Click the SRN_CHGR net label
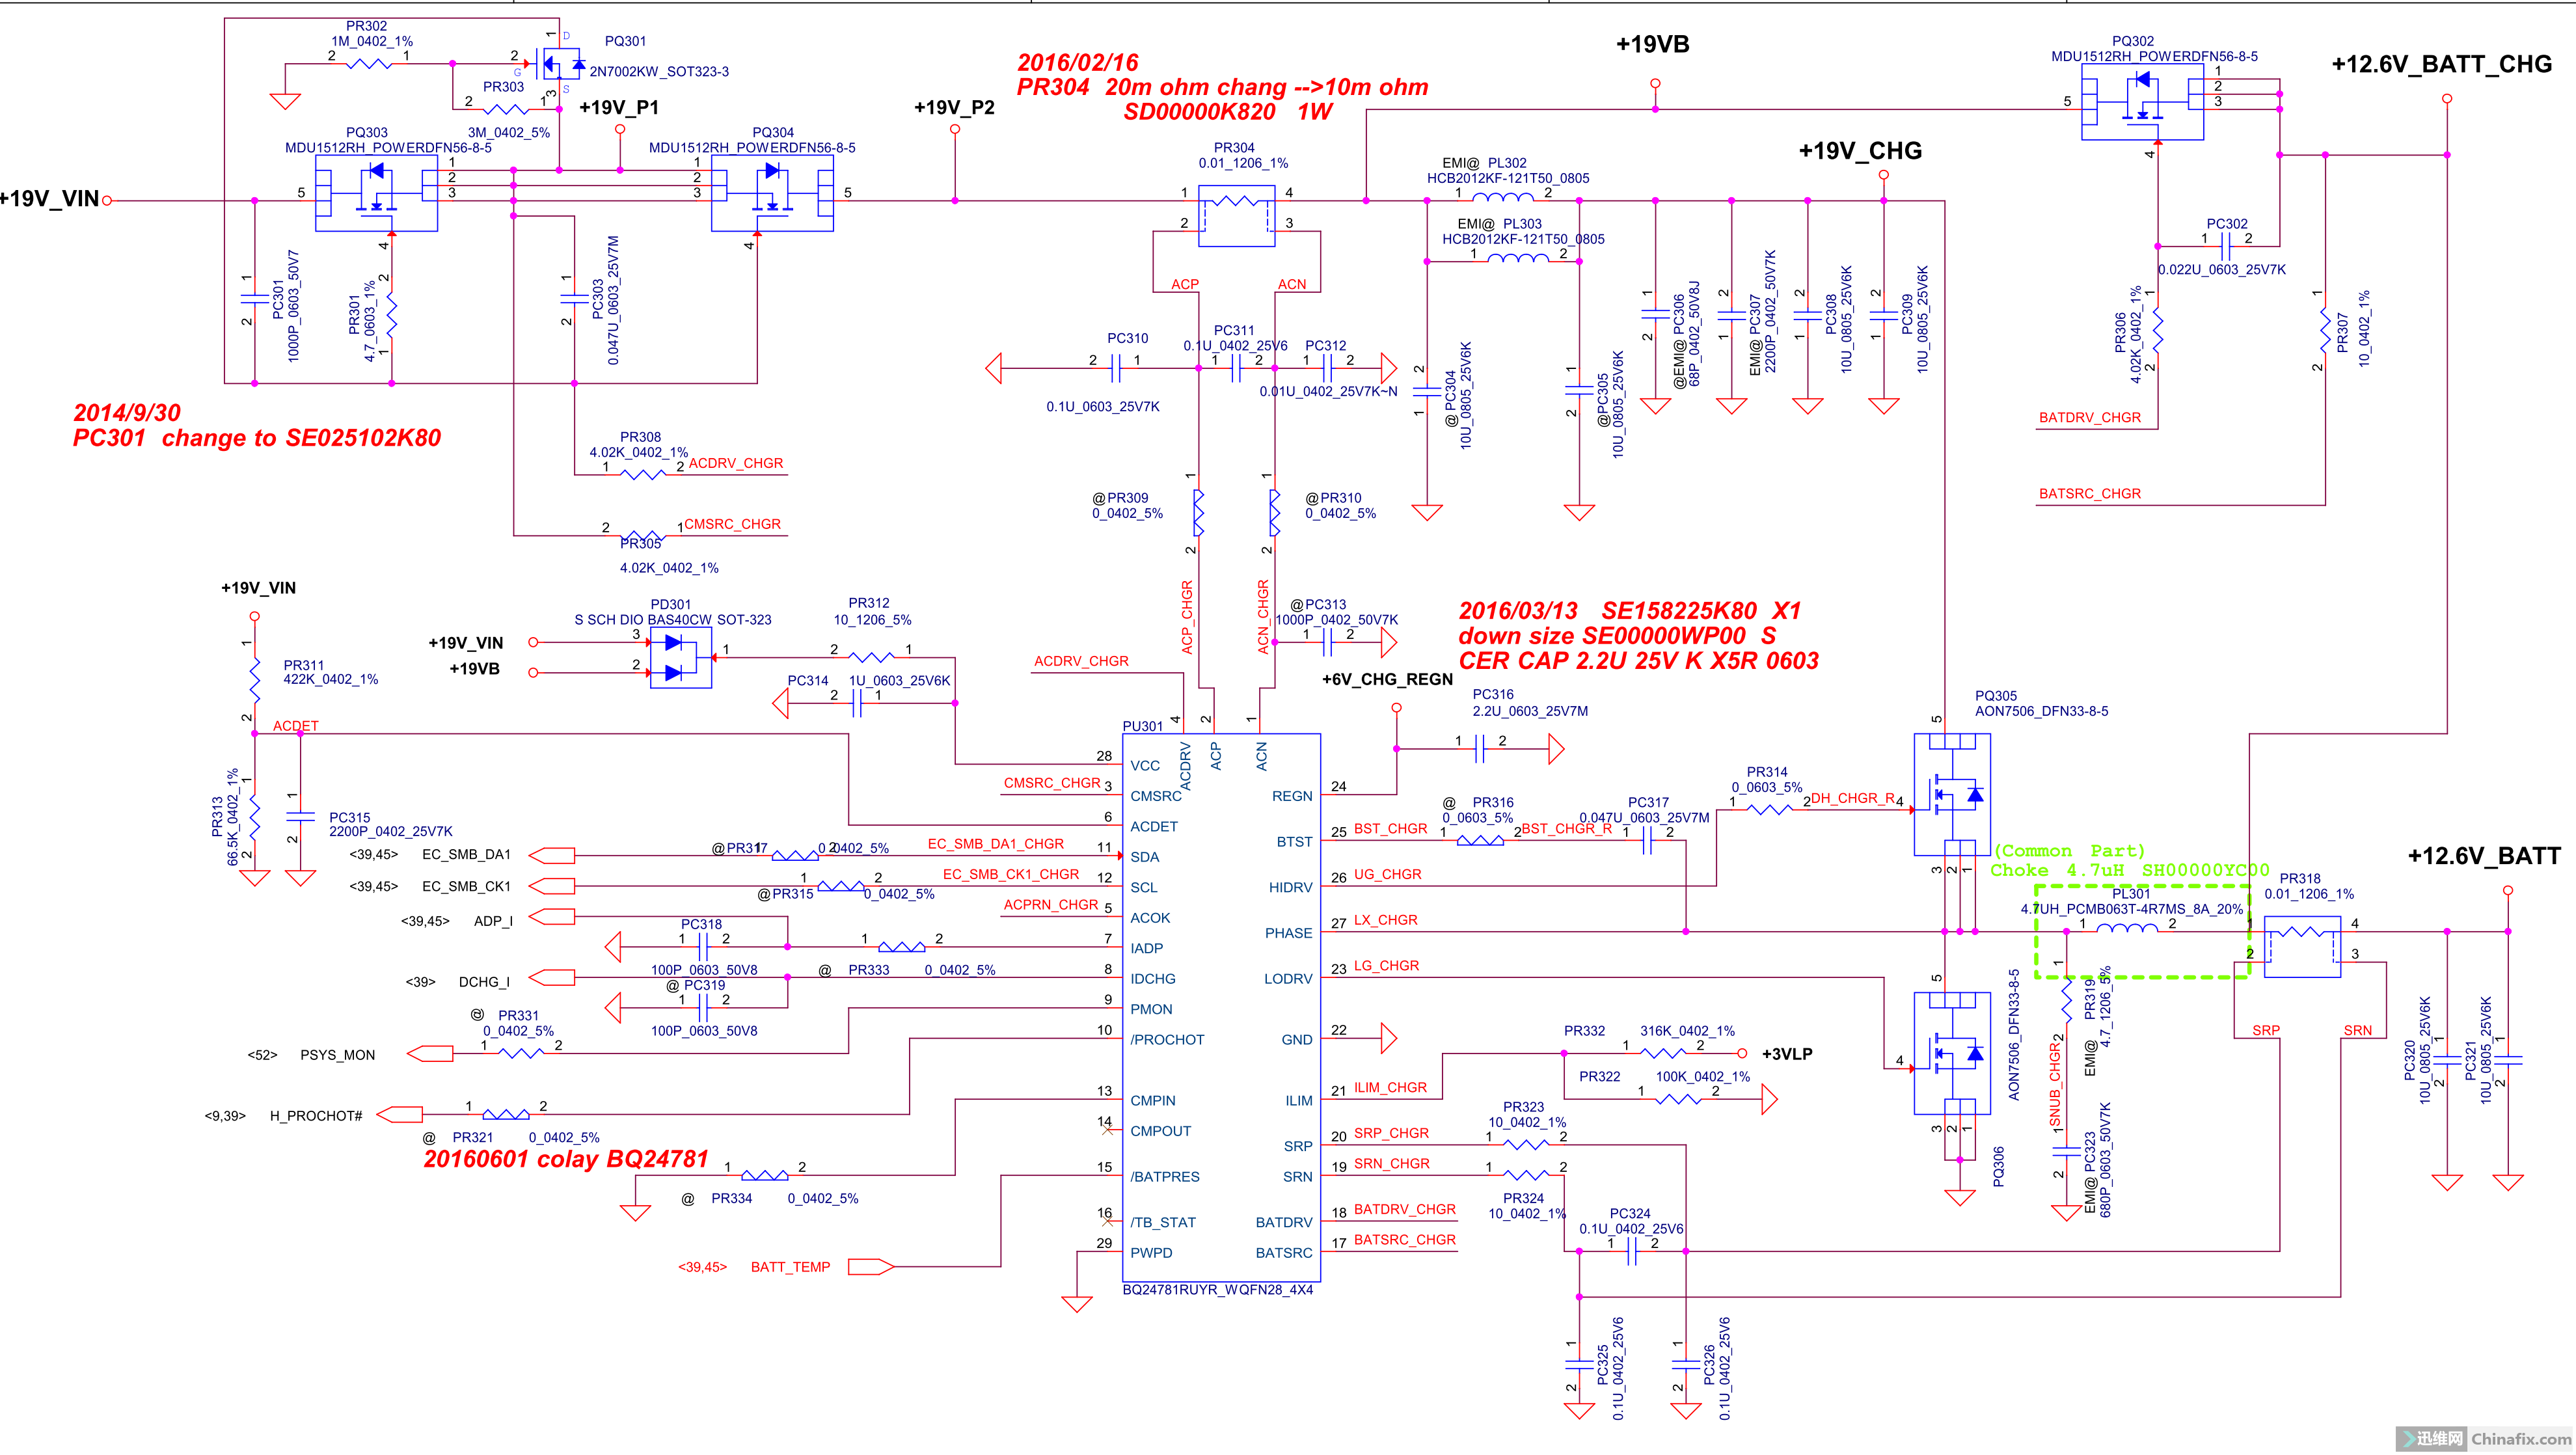 (1391, 1163)
